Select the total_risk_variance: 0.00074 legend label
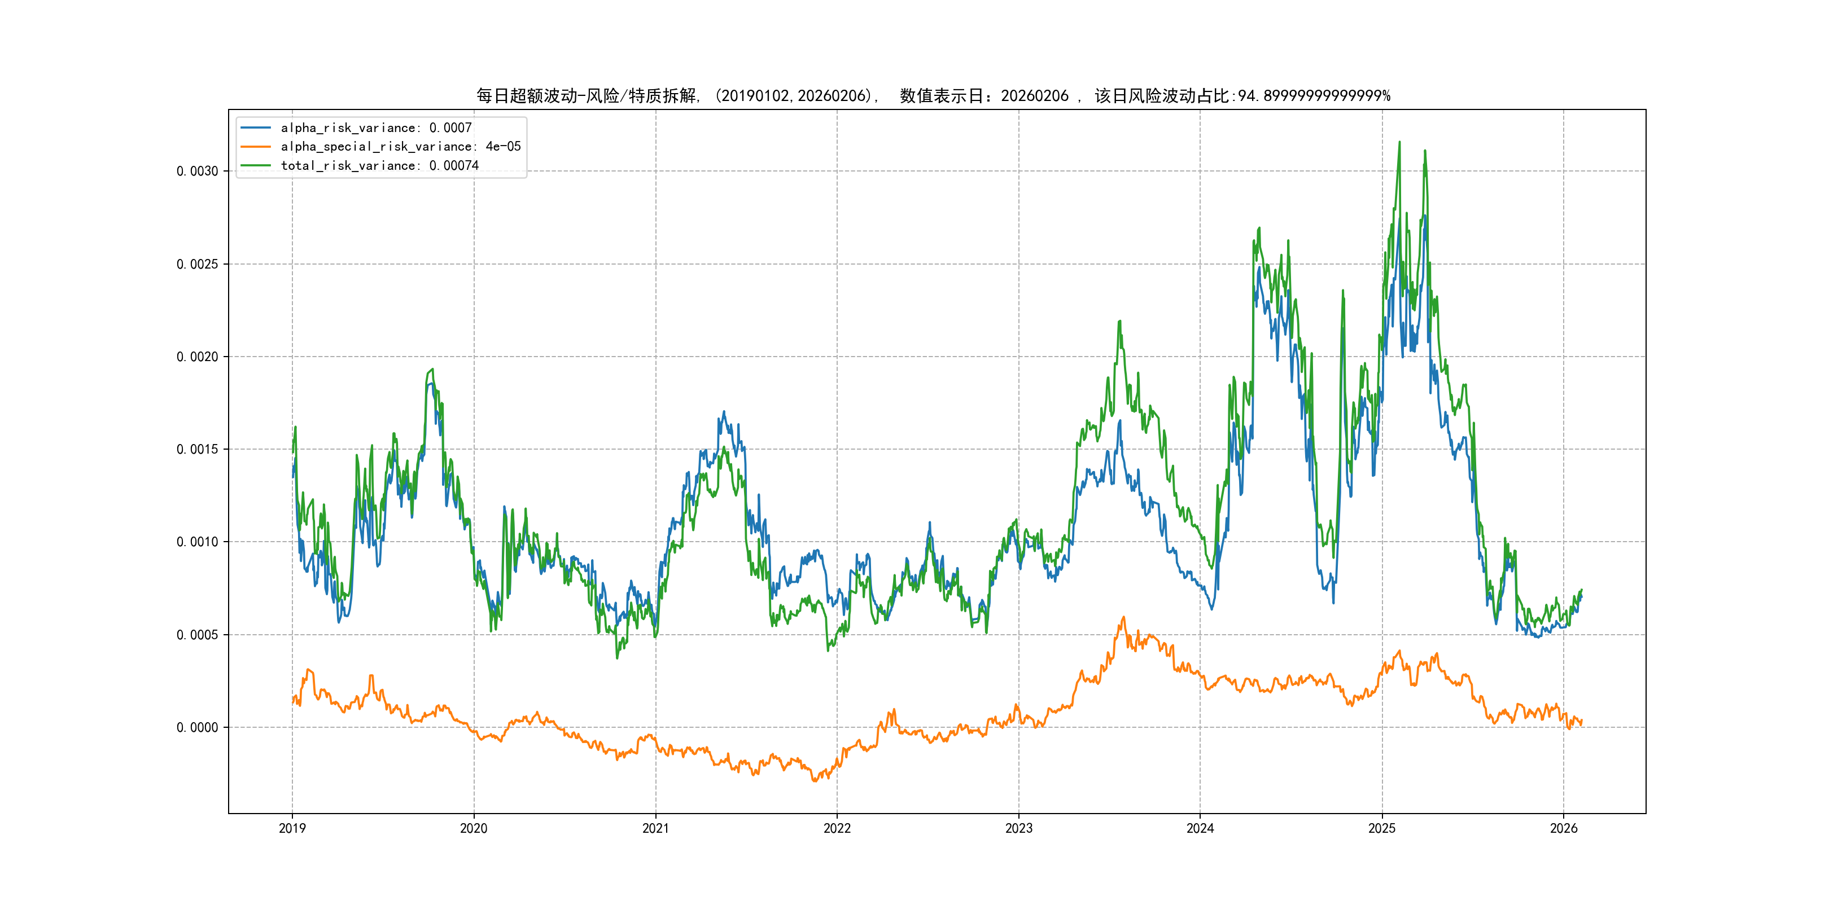The height and width of the screenshot is (914, 1829). 379,165
